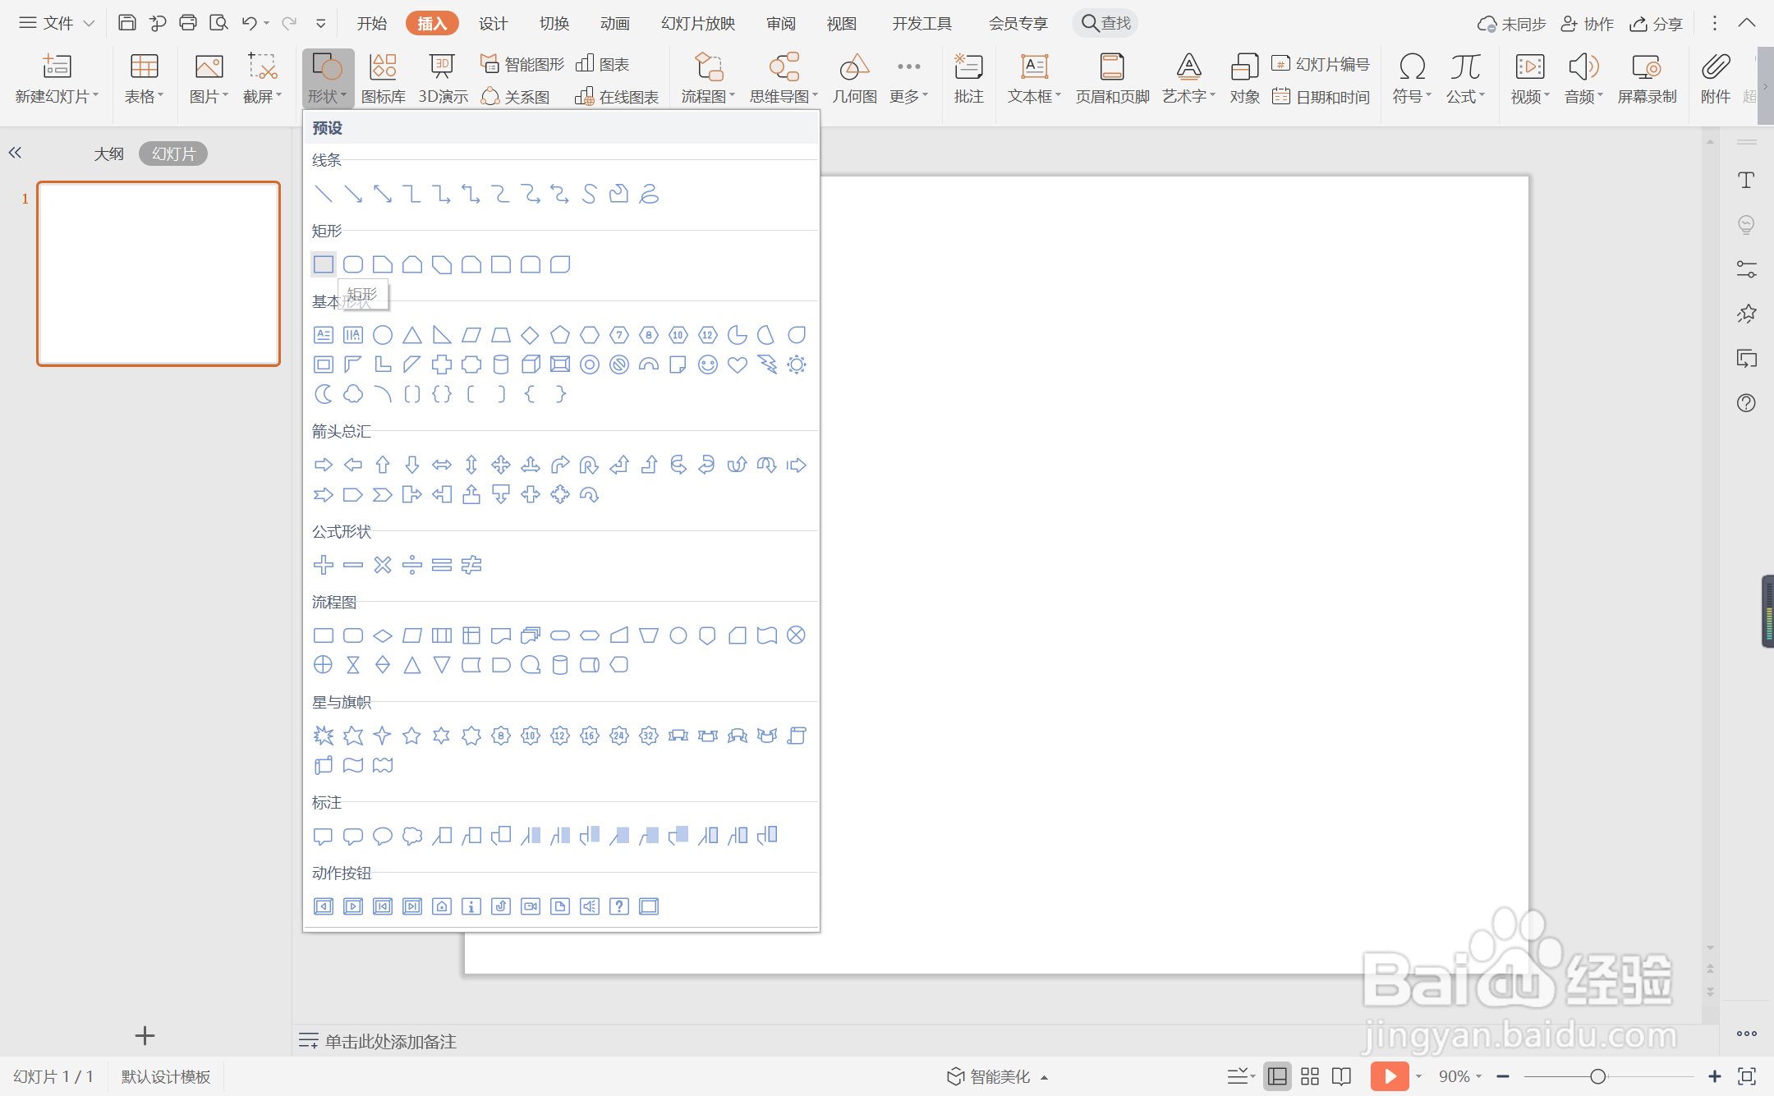The width and height of the screenshot is (1774, 1096).
Task: Select the five-point star shape
Action: pyautogui.click(x=411, y=736)
